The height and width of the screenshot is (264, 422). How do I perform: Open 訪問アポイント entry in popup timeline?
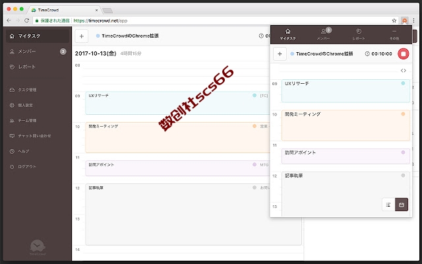click(346, 156)
